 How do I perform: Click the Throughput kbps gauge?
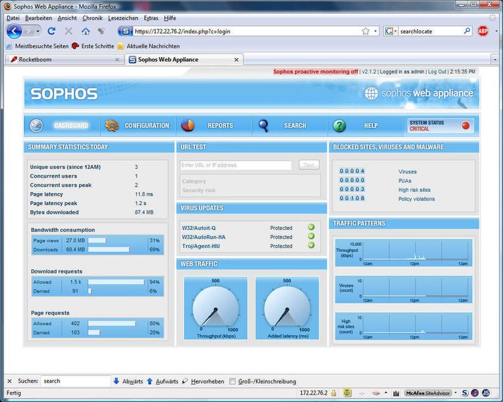216,308
